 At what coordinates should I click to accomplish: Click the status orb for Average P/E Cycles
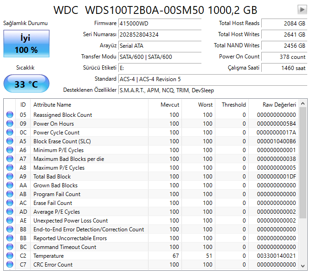[x=10, y=211]
